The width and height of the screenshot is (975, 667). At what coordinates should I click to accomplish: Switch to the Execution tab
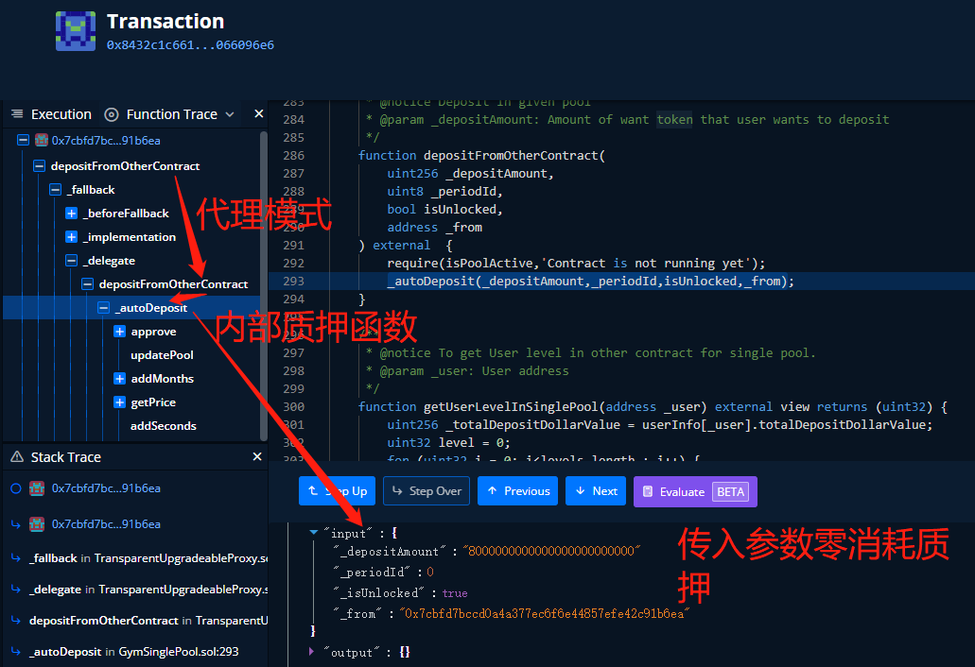pos(61,114)
